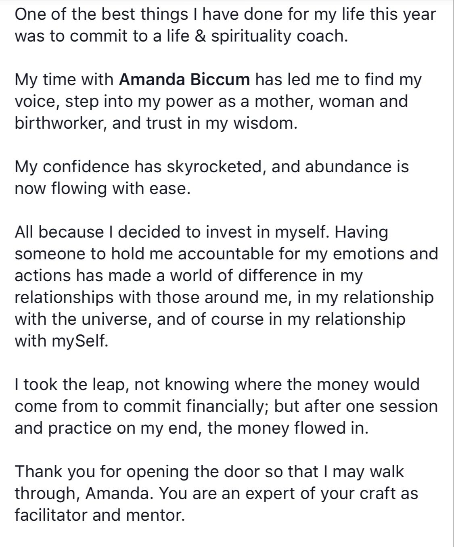Viewport: 454px width, 547px height.
Task: Click 'facilitator and mentor.' closing line
Action: [99, 515]
